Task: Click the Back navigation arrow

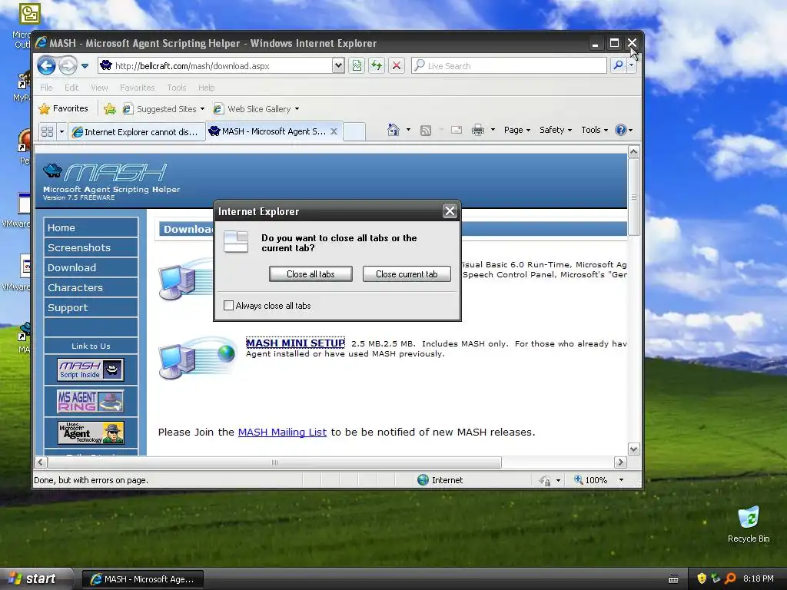Action: point(46,65)
